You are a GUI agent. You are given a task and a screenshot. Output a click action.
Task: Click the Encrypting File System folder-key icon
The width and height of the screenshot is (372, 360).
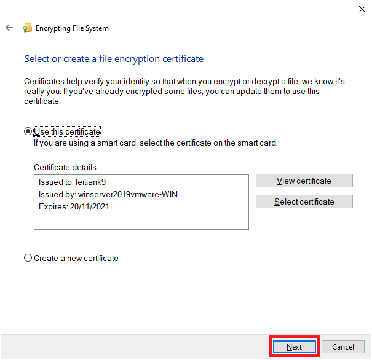click(x=27, y=28)
